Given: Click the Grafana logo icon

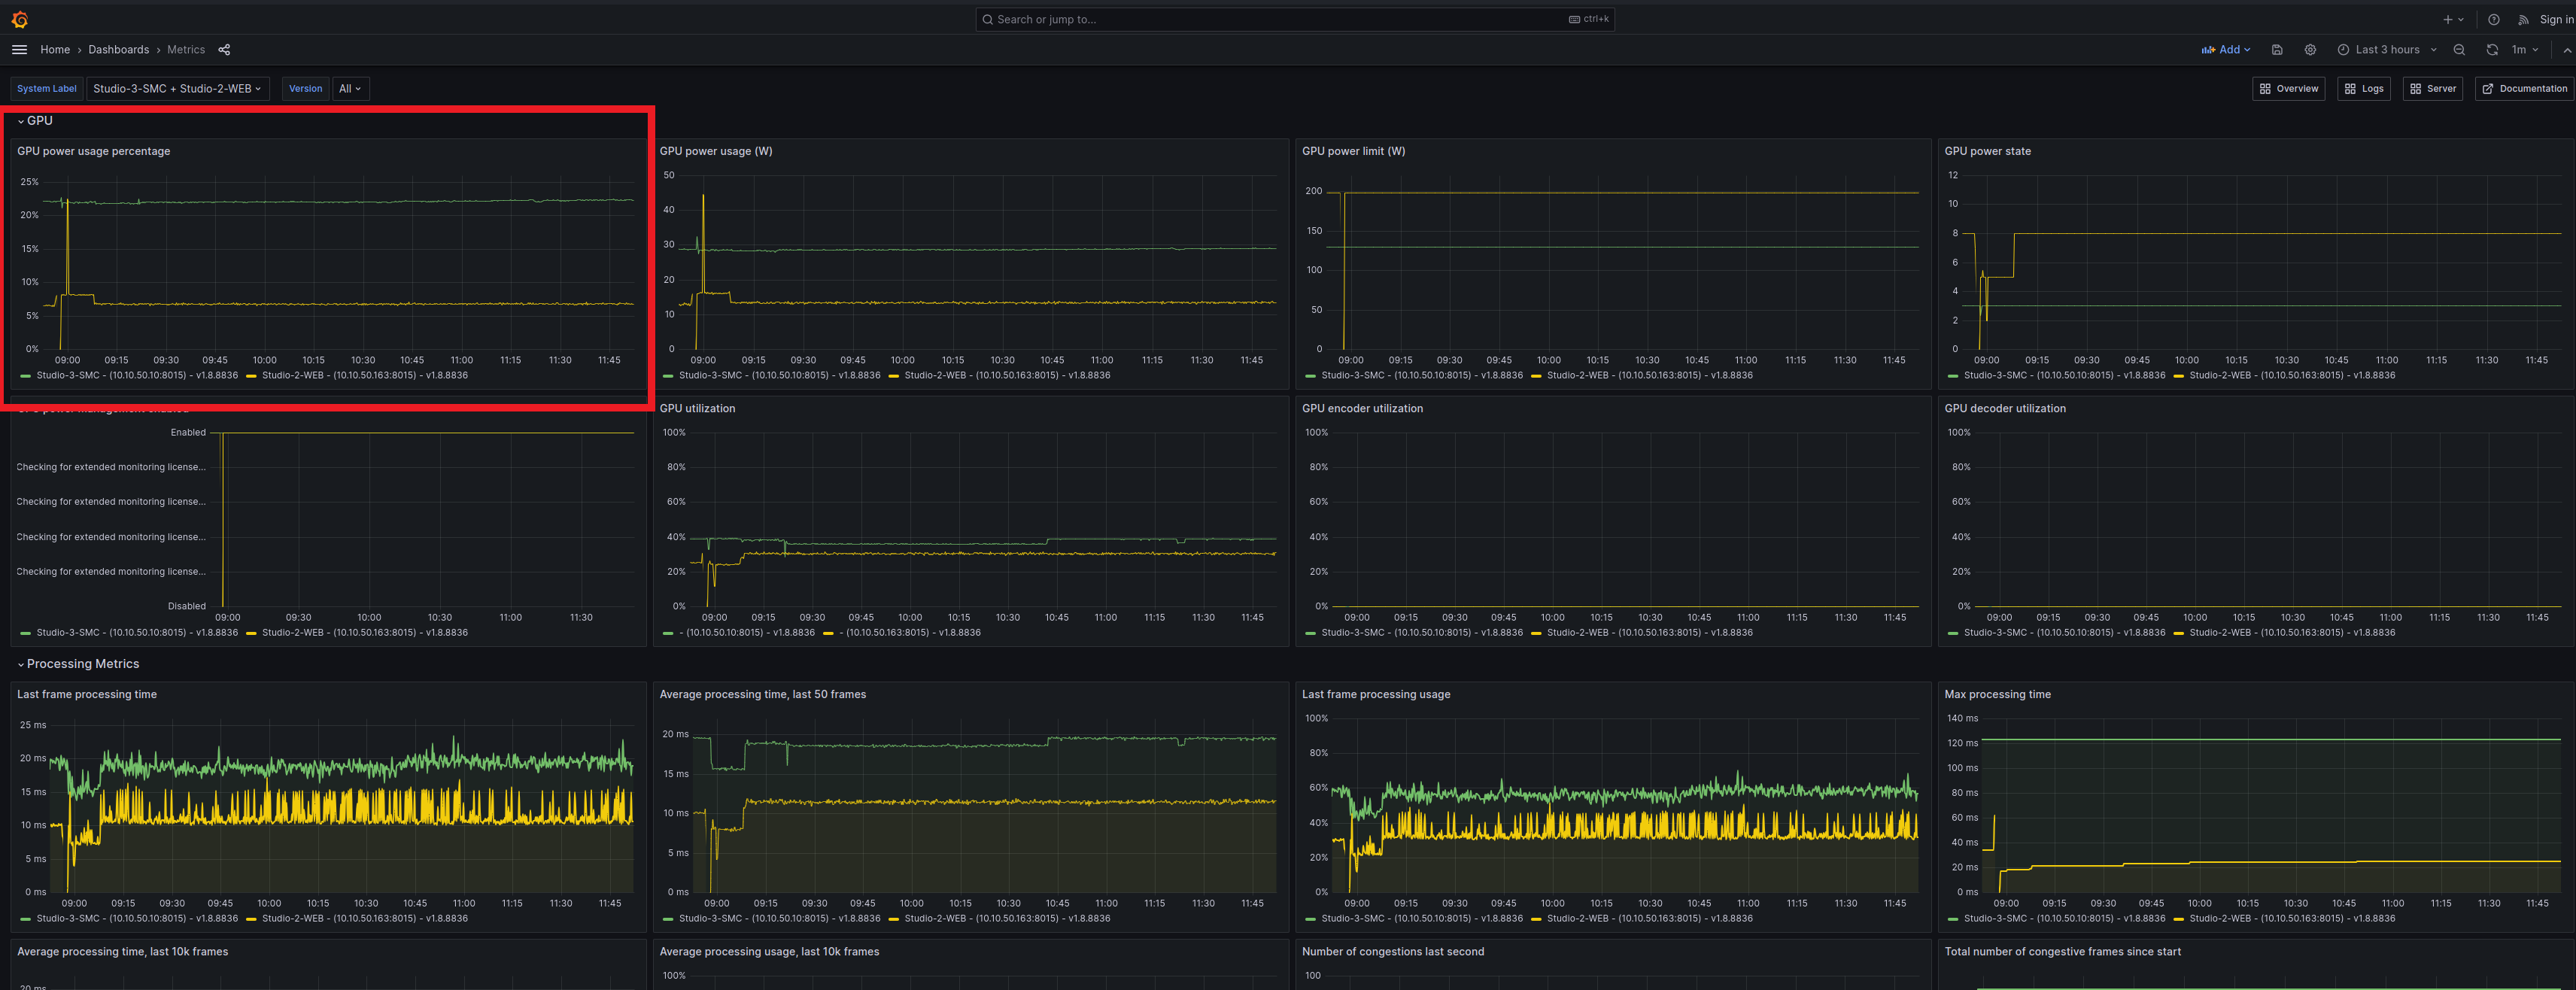Looking at the screenshot, I should [x=19, y=19].
